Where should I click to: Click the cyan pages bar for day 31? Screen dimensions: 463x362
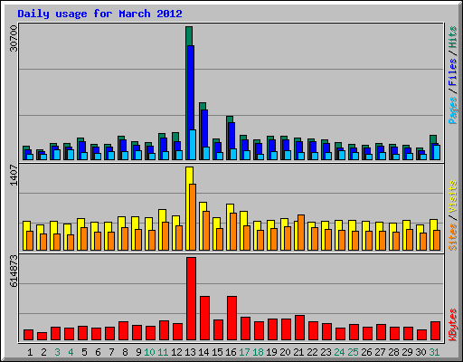click(437, 152)
